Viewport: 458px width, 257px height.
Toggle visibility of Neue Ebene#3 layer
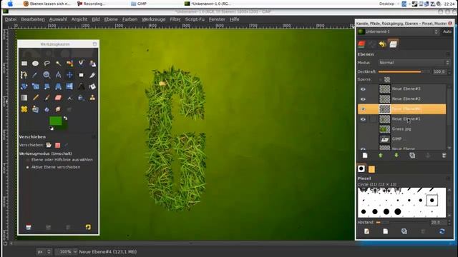tap(363, 89)
